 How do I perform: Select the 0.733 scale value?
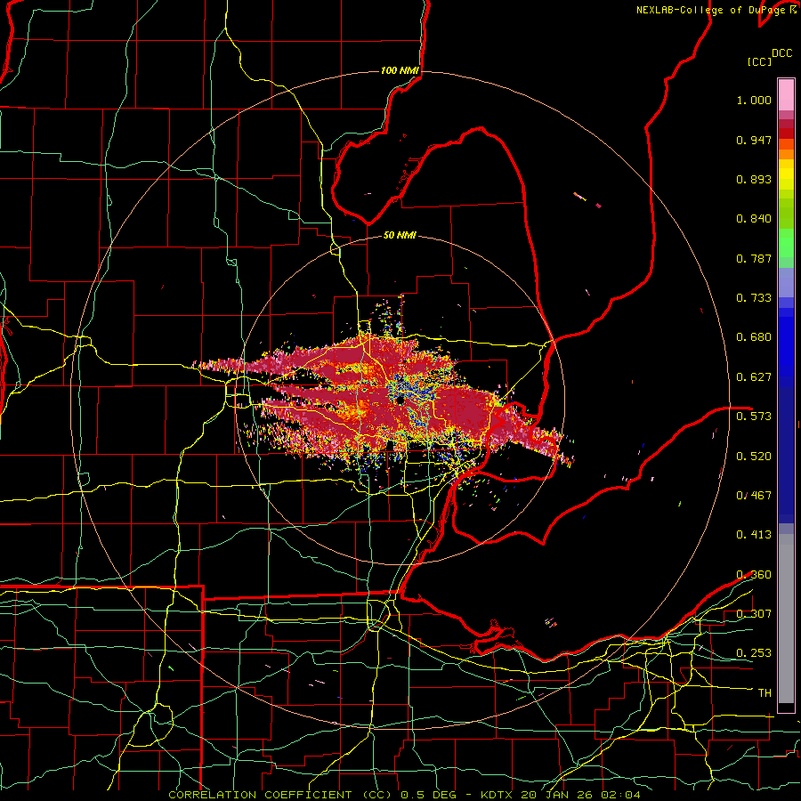click(x=754, y=298)
